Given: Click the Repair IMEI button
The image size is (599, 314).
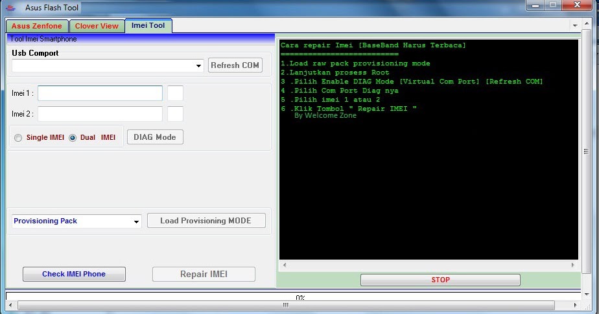Looking at the screenshot, I should click(x=204, y=274).
